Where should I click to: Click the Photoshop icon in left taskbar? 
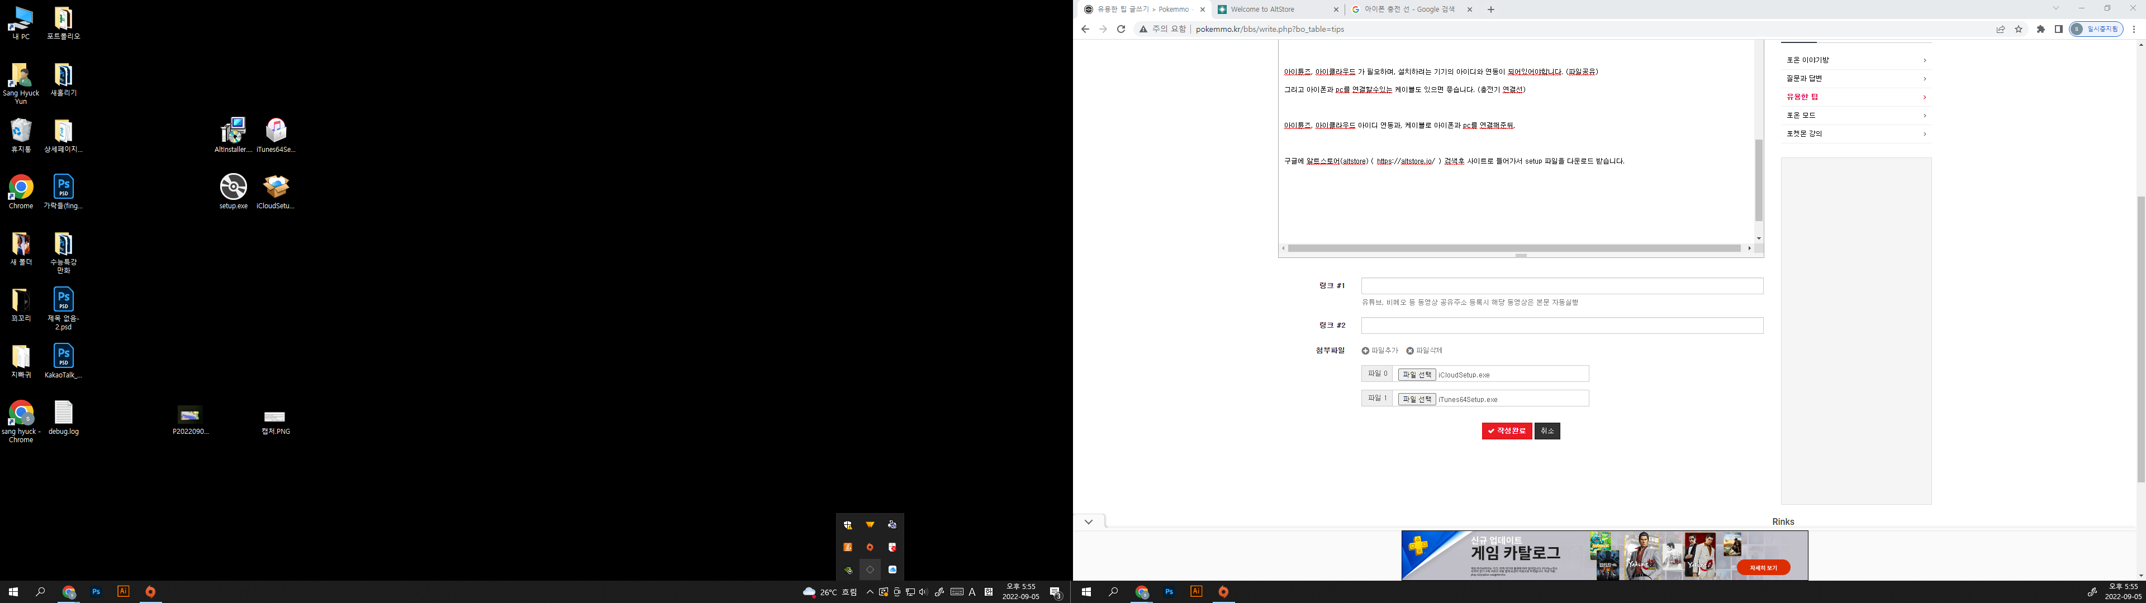coord(96,592)
